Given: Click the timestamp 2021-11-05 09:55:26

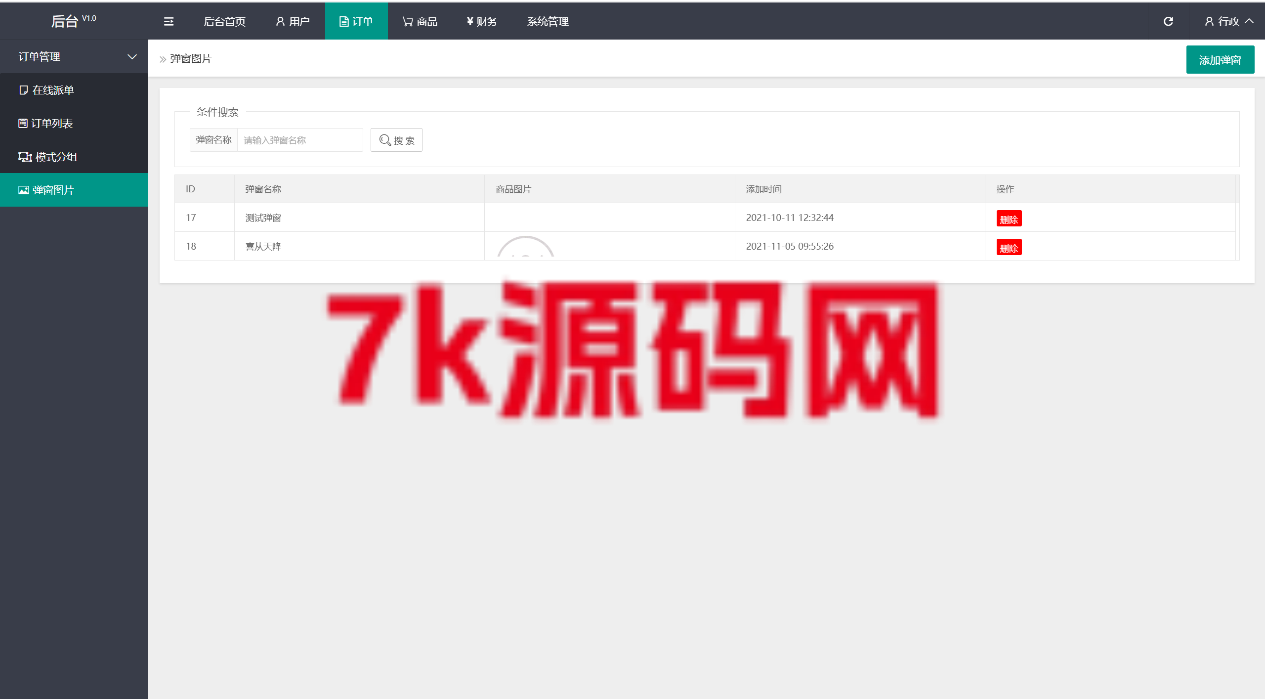Looking at the screenshot, I should (x=790, y=246).
